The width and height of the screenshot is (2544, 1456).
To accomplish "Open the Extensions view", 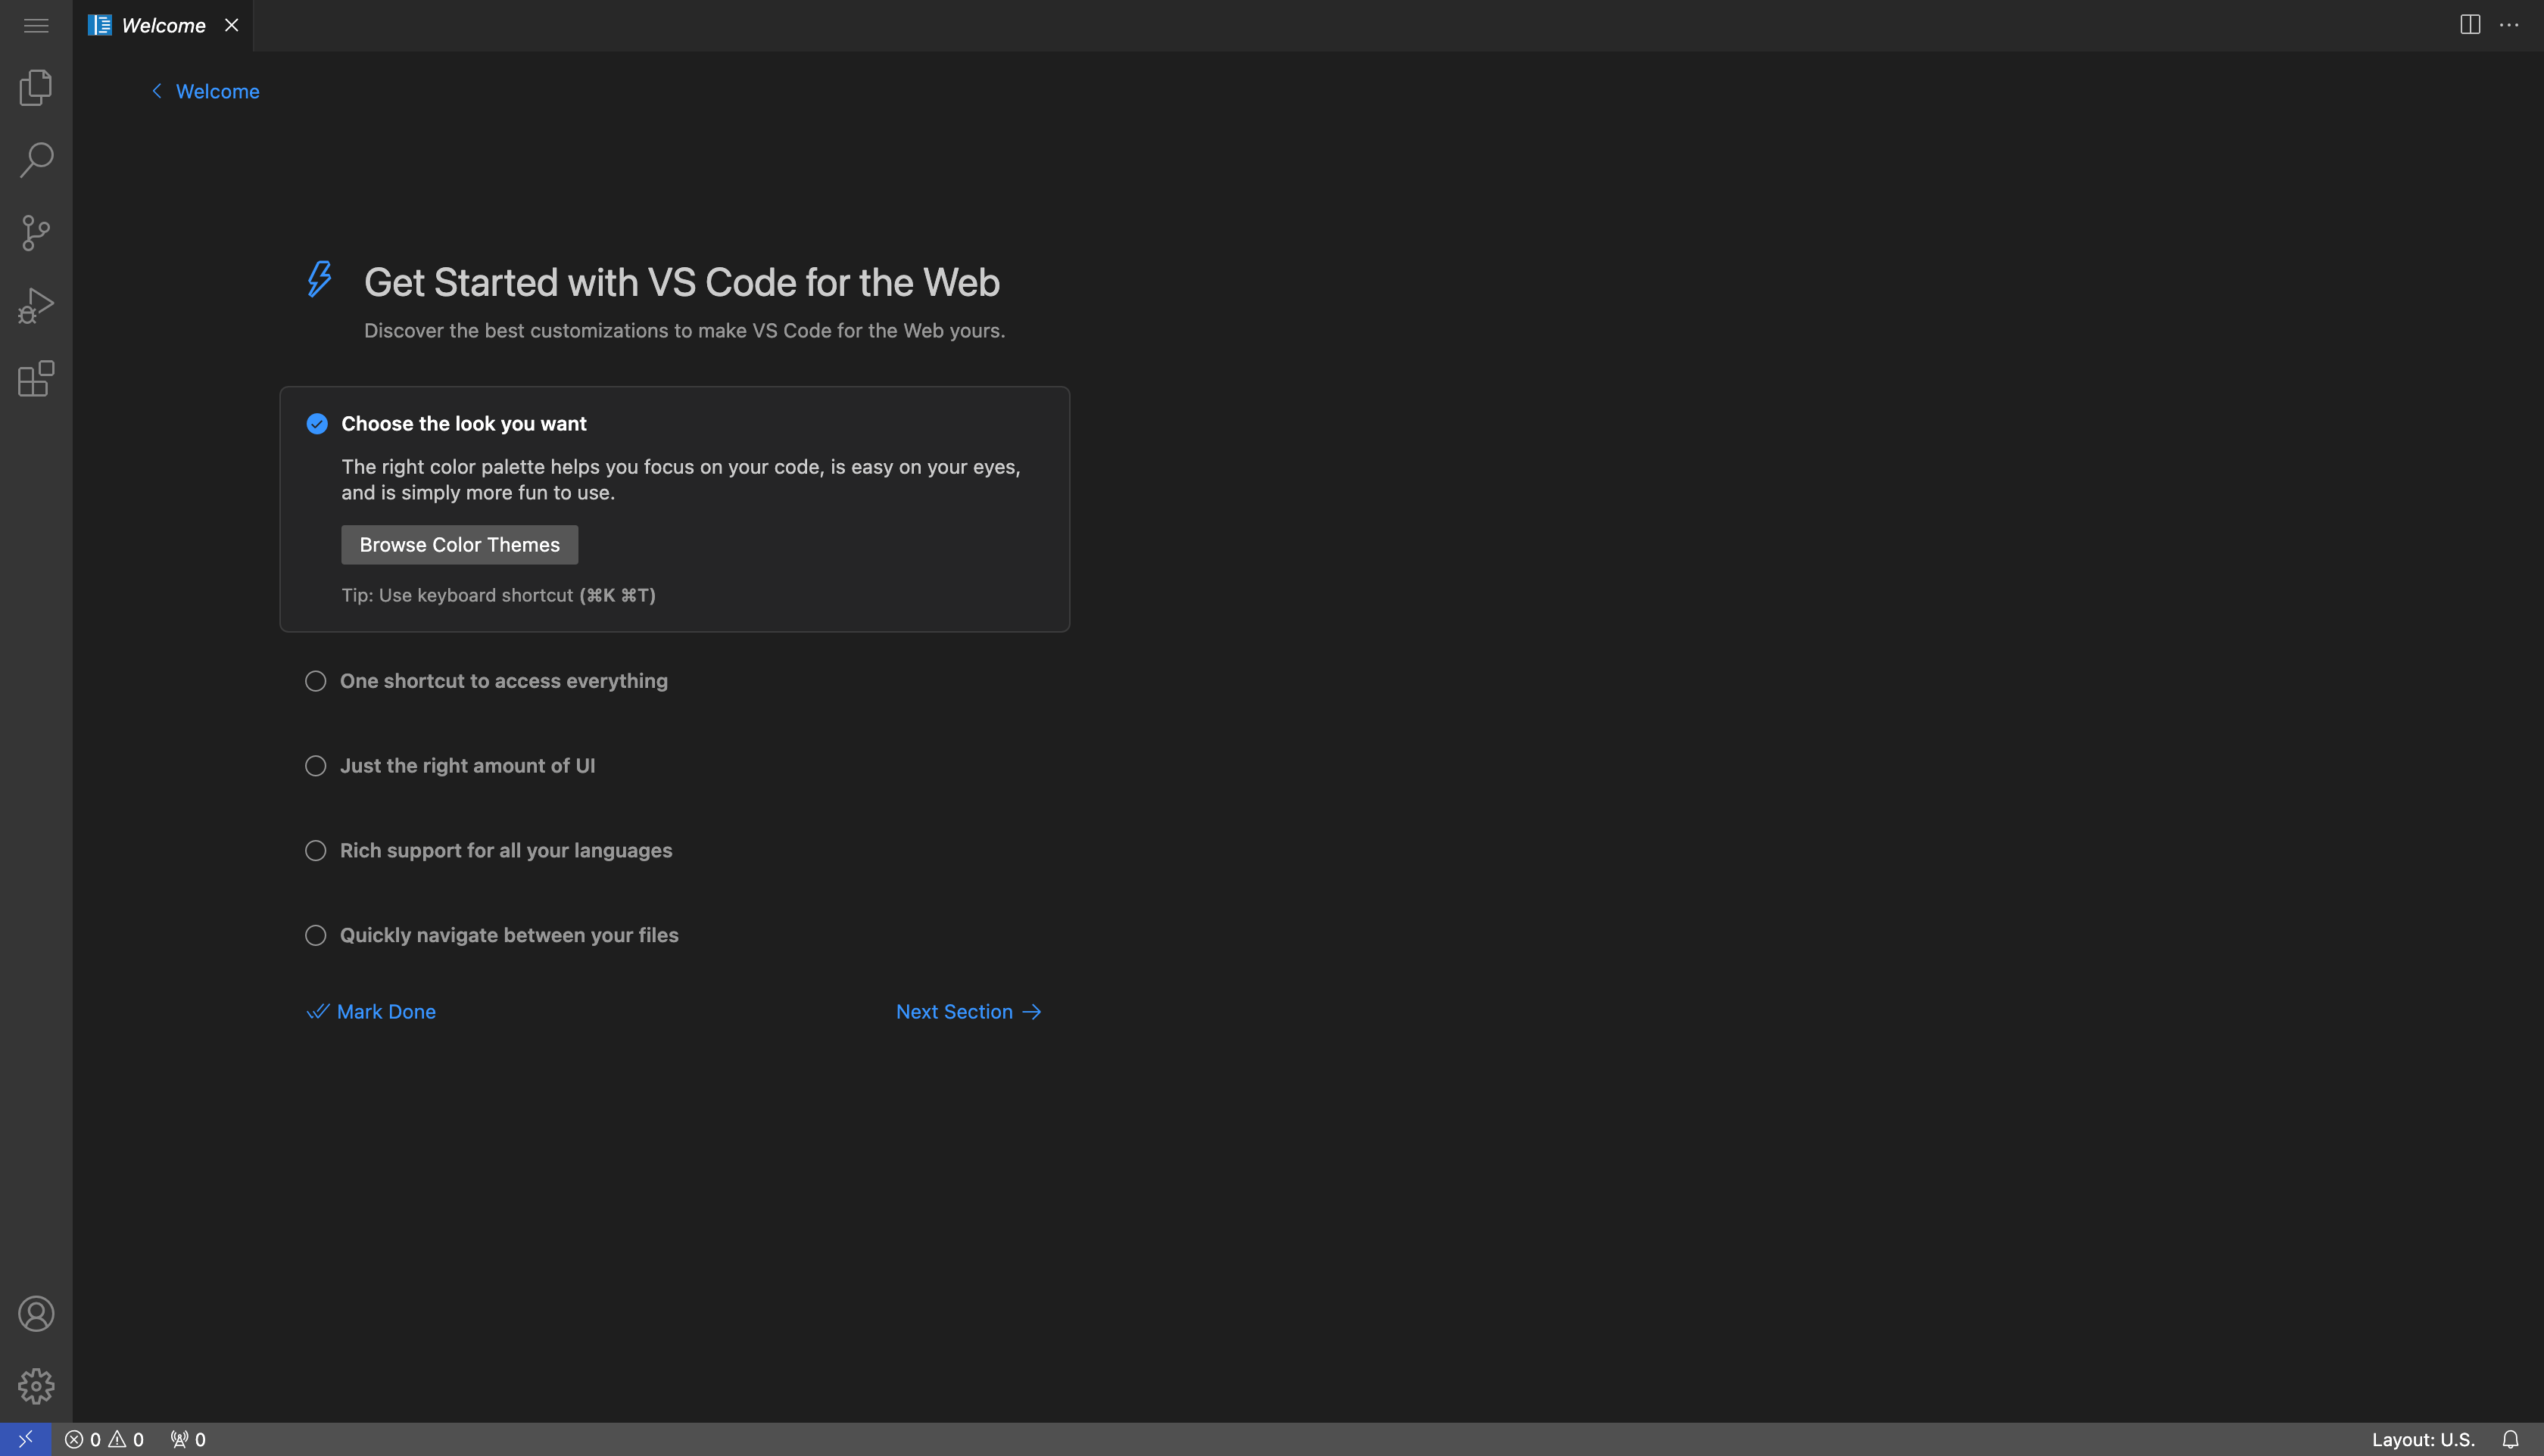I will (x=36, y=379).
